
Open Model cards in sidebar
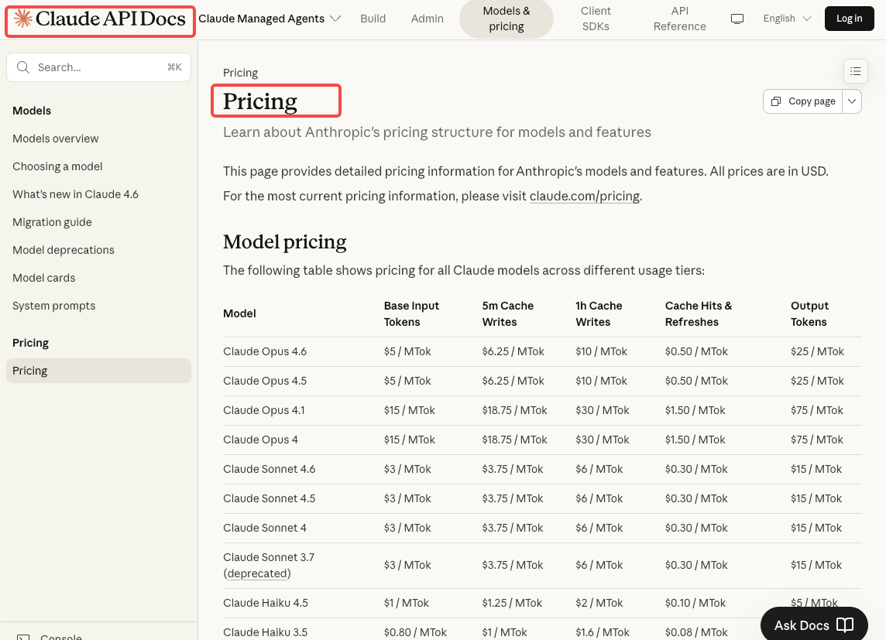click(x=43, y=278)
